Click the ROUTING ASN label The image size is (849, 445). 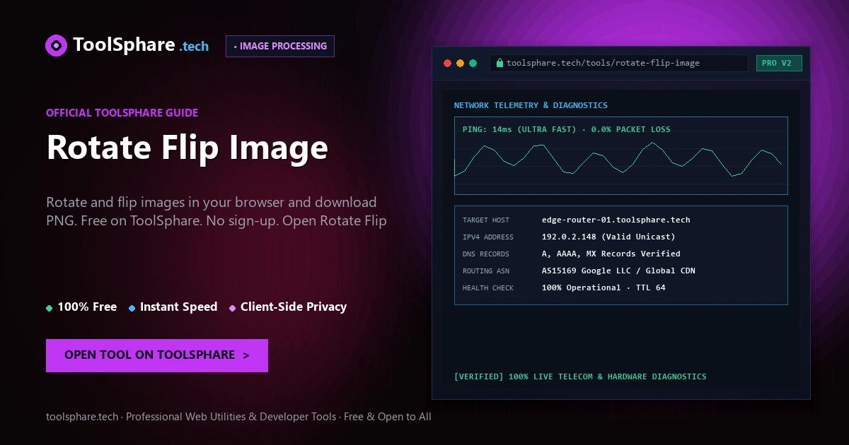[486, 271]
